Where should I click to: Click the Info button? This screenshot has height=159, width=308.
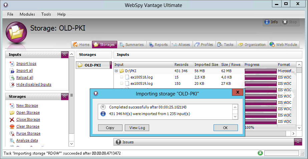(x=271, y=22)
